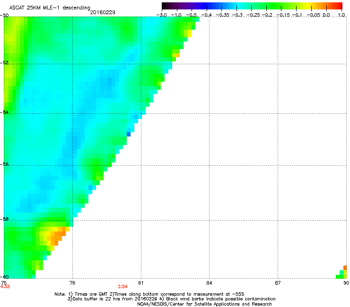Click the negative '-1.0' color scale label
The width and height of the screenshot is (350, 307).
click(177, 15)
